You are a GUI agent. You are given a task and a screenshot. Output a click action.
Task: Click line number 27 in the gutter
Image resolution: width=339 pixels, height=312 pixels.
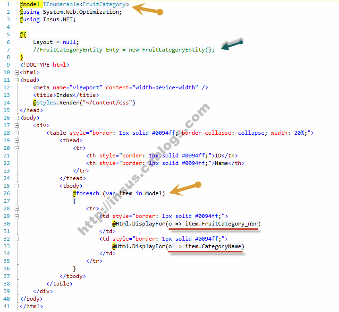click(7, 201)
